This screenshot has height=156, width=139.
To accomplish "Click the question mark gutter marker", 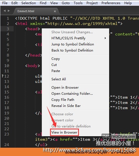I will [x=3, y=76].
